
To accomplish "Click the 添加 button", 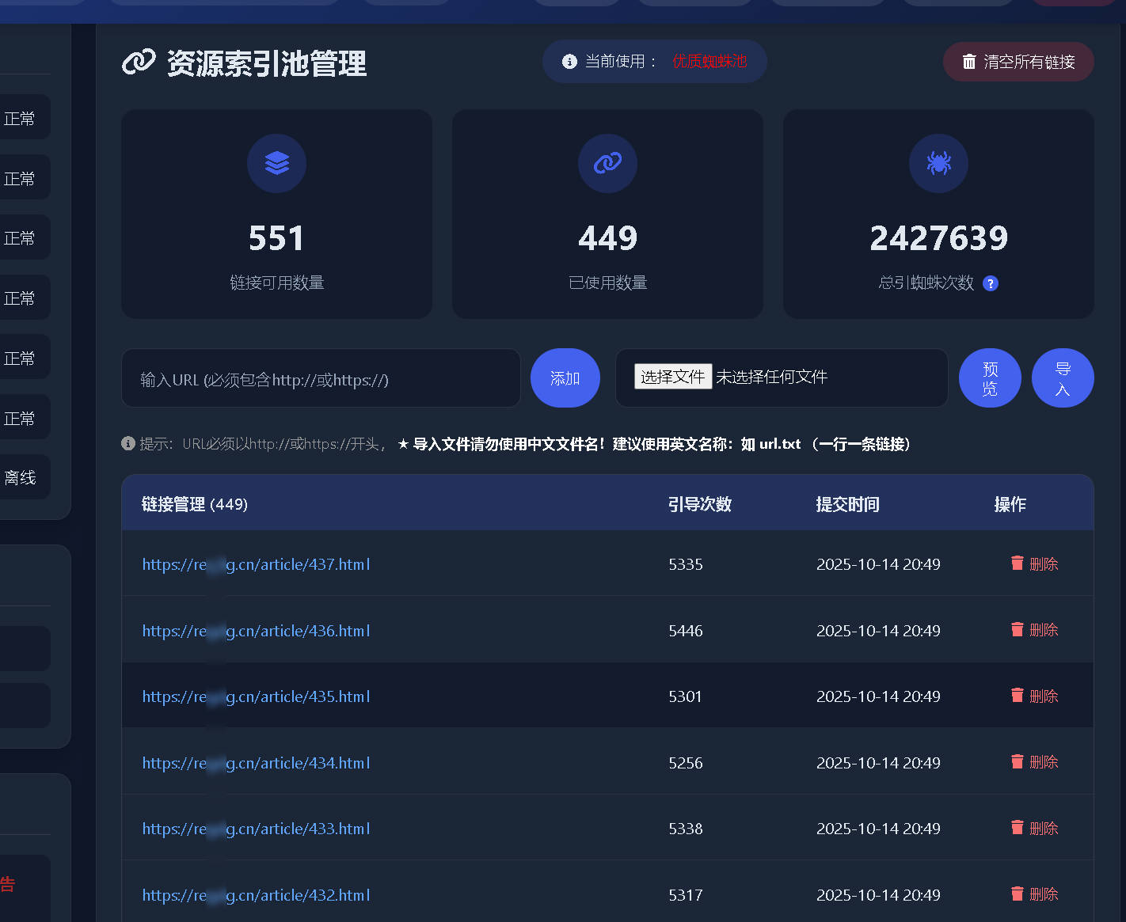I will click(x=565, y=378).
